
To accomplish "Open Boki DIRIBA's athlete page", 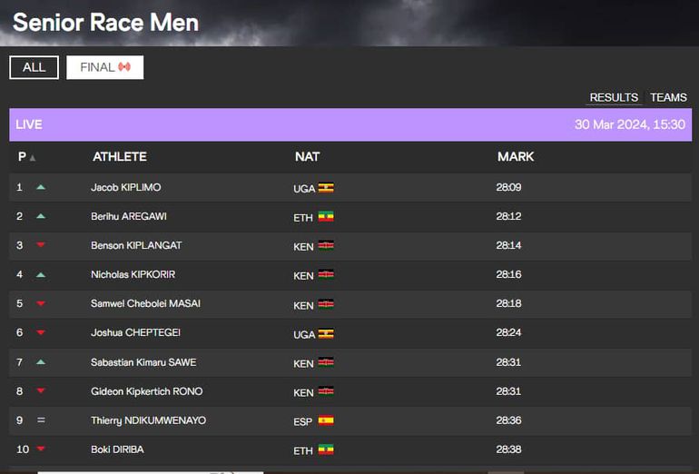I will coord(117,449).
